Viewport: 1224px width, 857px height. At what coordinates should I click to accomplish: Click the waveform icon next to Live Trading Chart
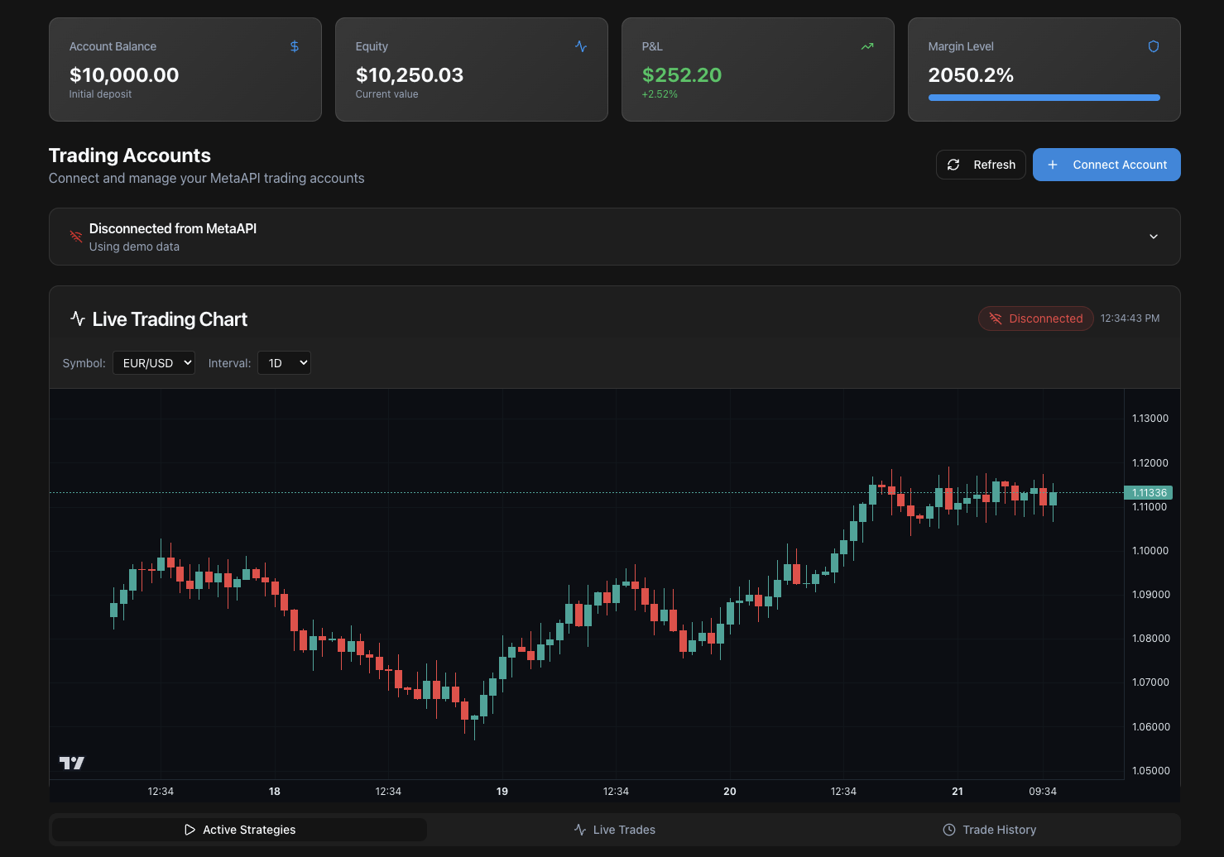[77, 318]
